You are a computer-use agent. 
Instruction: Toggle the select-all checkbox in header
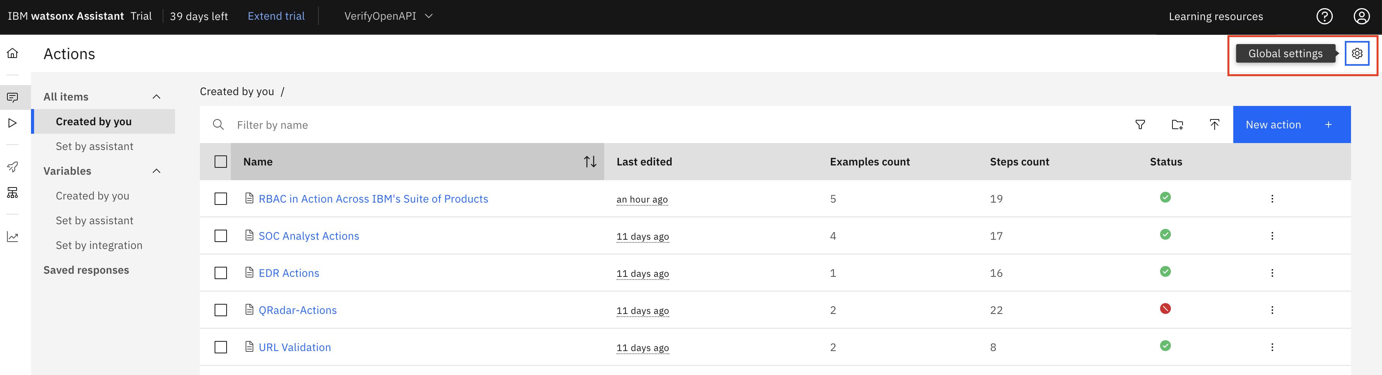point(220,162)
